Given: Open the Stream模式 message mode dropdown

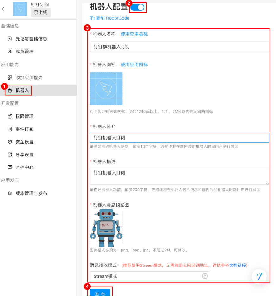Looking at the screenshot, I should 149,276.
